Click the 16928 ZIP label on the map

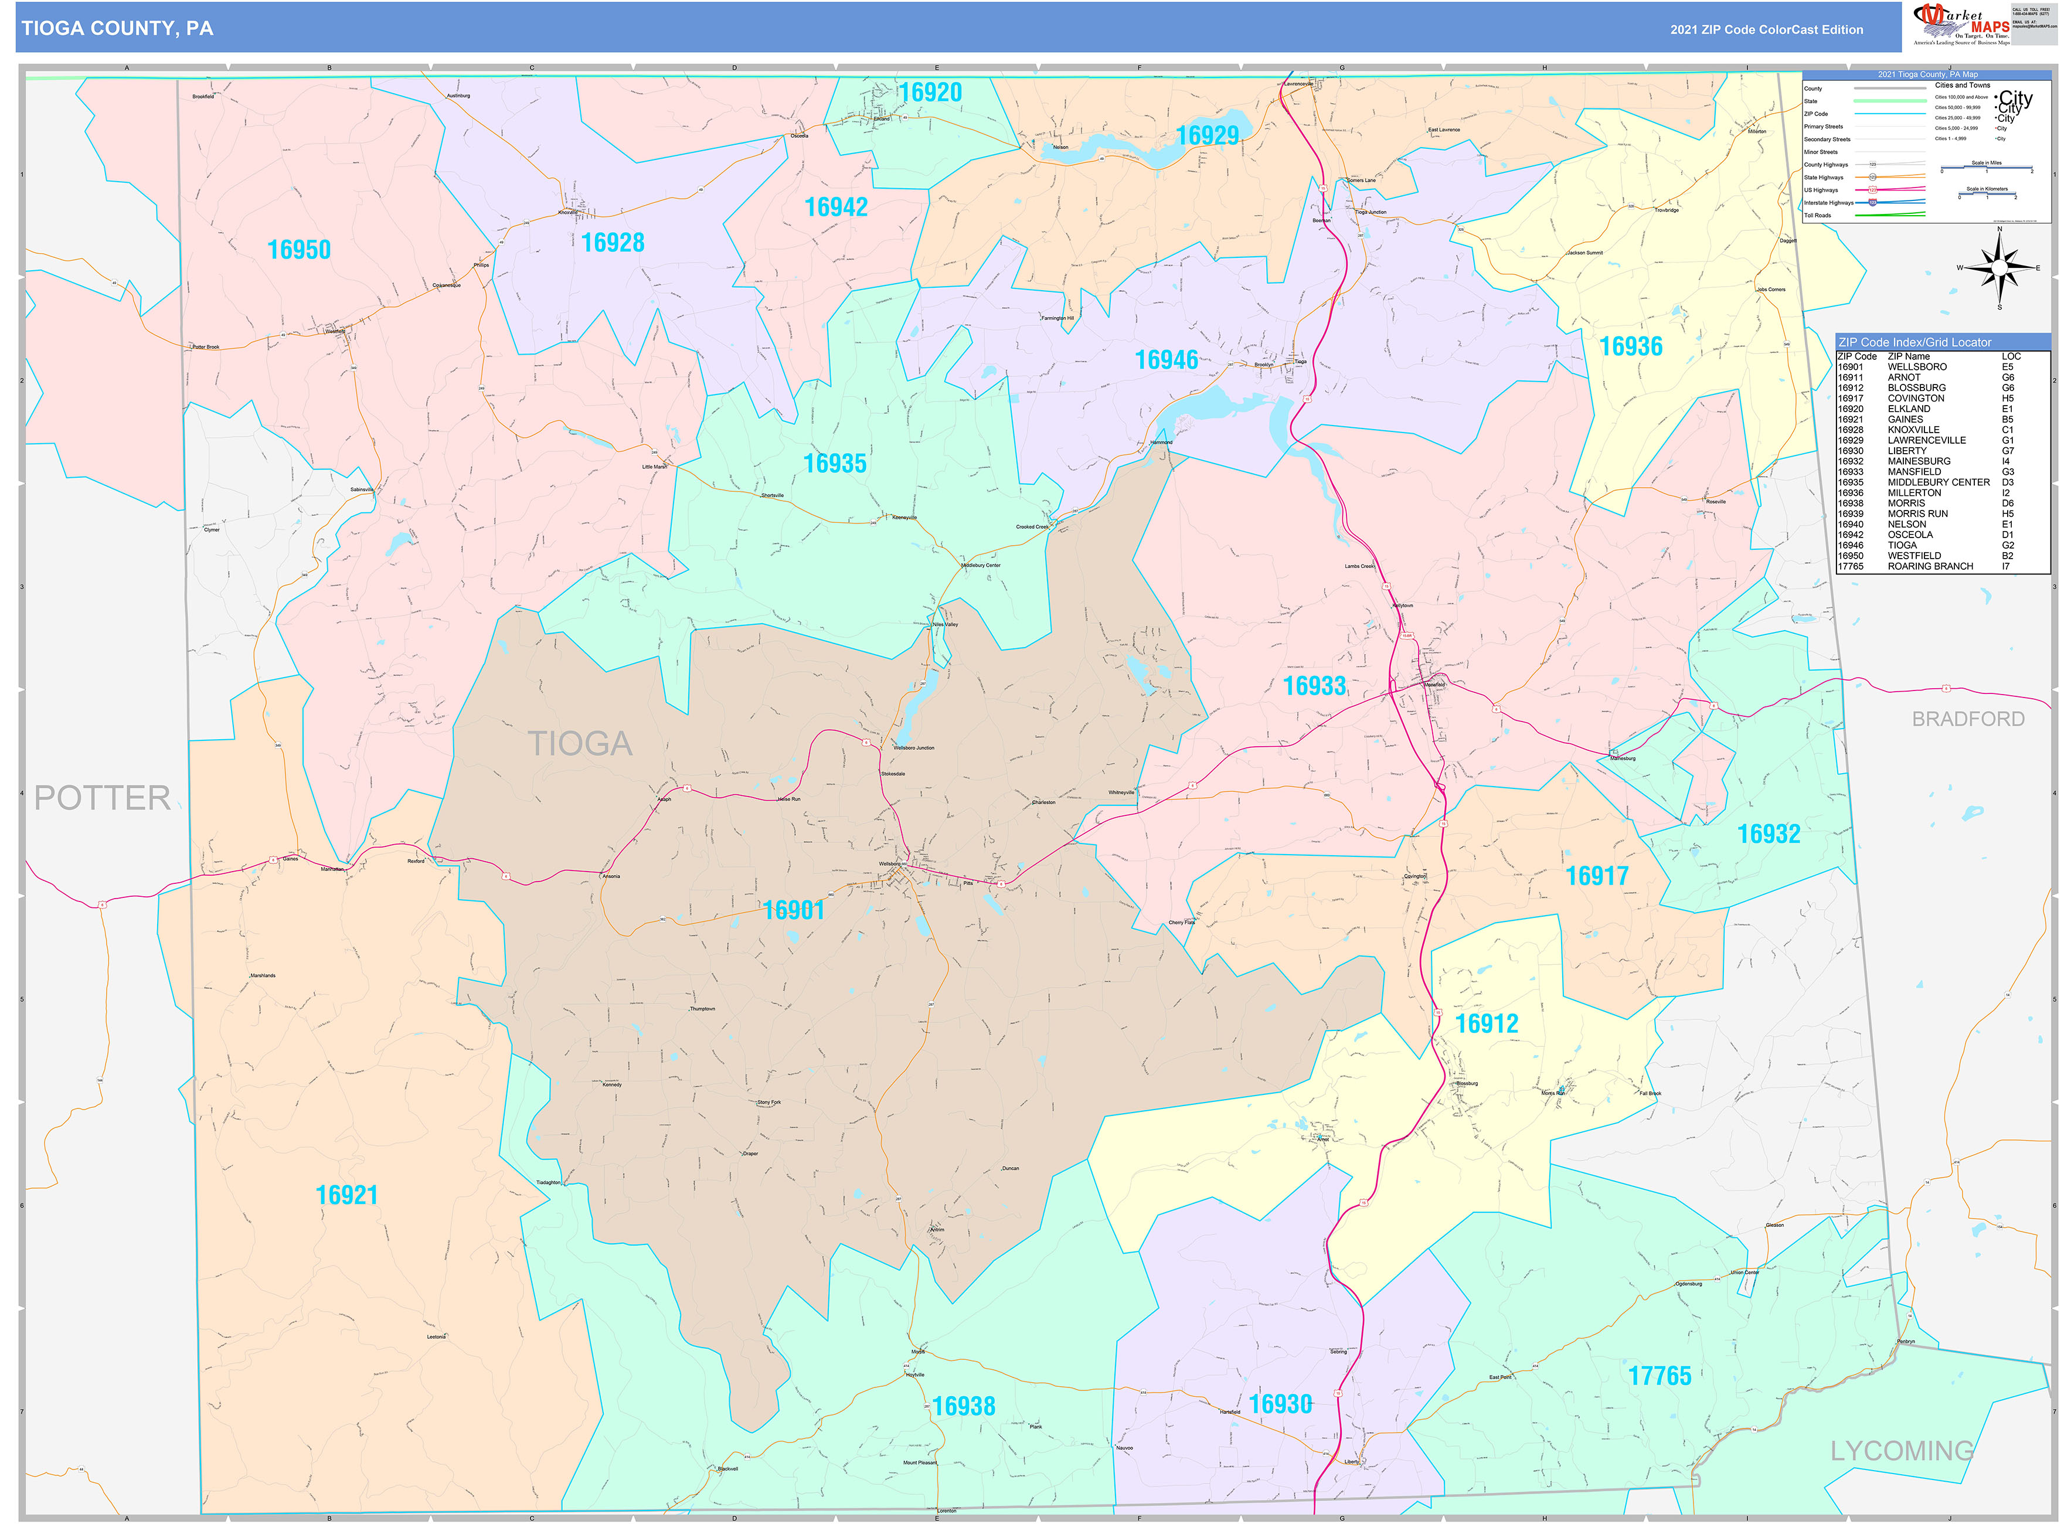coord(613,243)
